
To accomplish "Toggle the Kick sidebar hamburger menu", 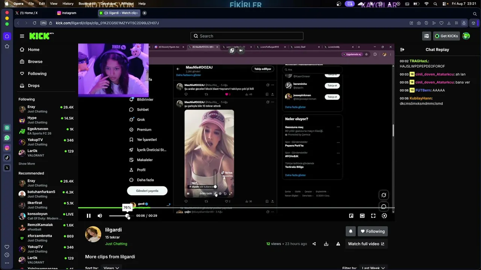I will [x=22, y=36].
